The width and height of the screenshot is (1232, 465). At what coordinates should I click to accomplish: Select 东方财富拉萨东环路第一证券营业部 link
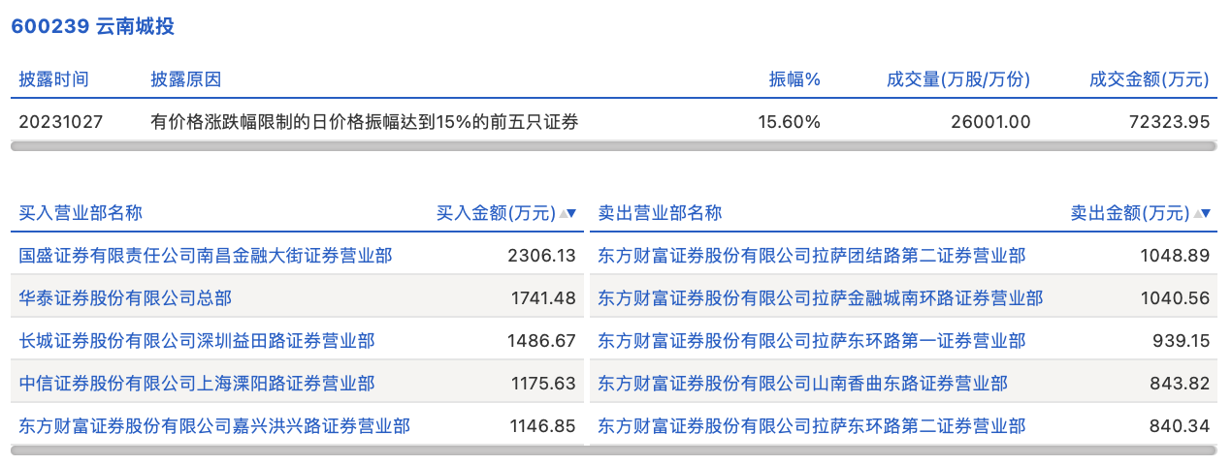coord(811,341)
